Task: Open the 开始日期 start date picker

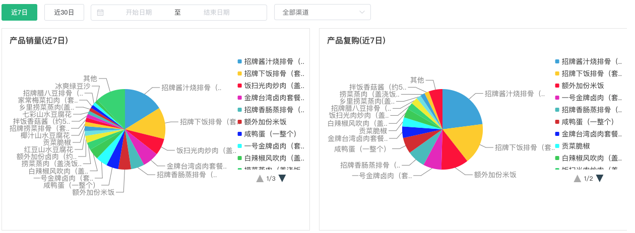Action: pos(139,13)
